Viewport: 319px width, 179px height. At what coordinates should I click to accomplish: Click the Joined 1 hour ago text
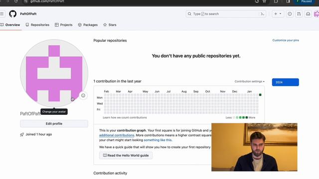(x=39, y=134)
